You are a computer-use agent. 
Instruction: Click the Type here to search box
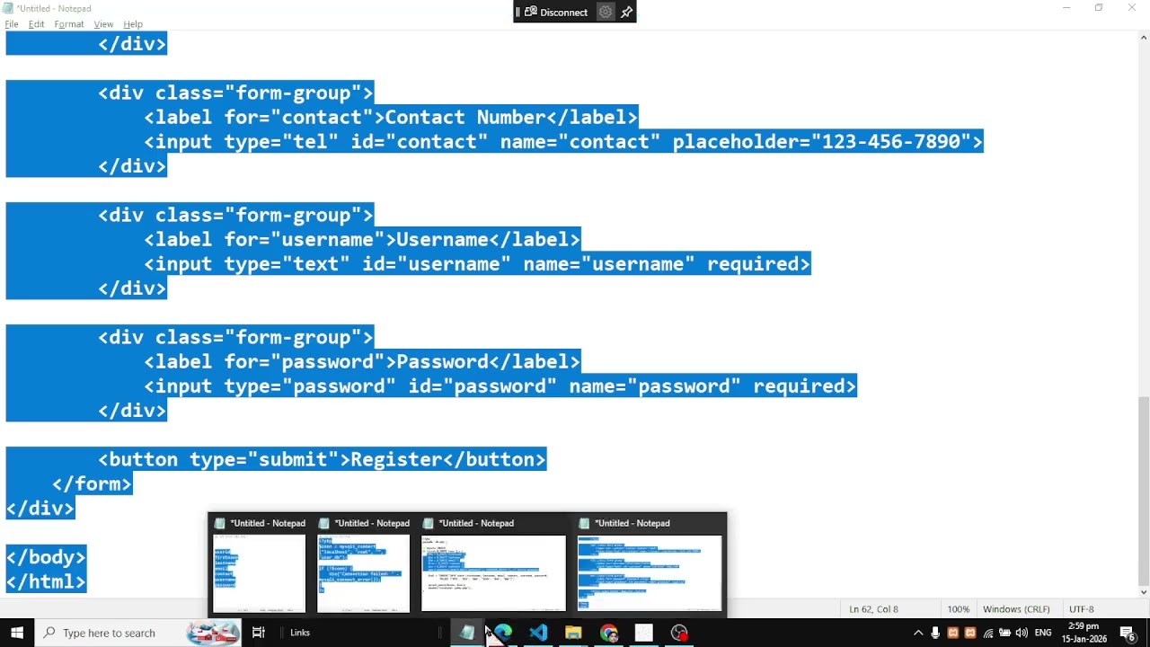[x=139, y=633]
